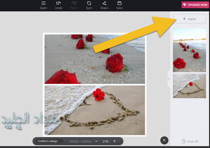The width and height of the screenshot is (210, 148).
Task: Select the round arrow button beside the zoom bar
Action: pyautogui.click(x=164, y=140)
